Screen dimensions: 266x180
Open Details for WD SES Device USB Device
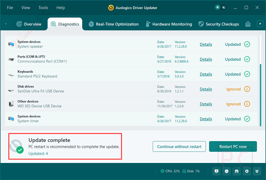click(x=206, y=104)
